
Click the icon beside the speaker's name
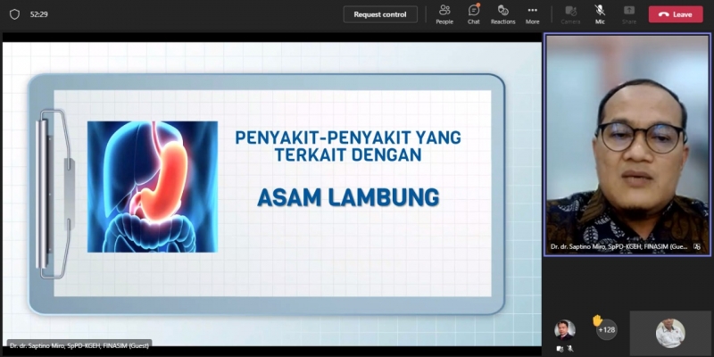697,246
